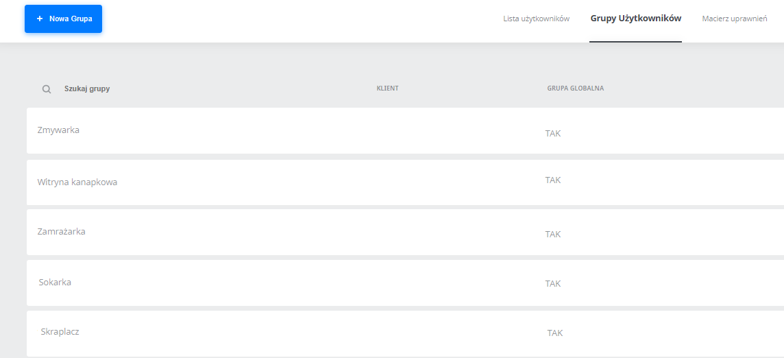Select the Grupy Użytkowników tab
The image size is (784, 358).
click(635, 19)
